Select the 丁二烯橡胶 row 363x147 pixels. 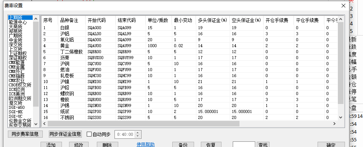pyautogui.click(x=189, y=52)
